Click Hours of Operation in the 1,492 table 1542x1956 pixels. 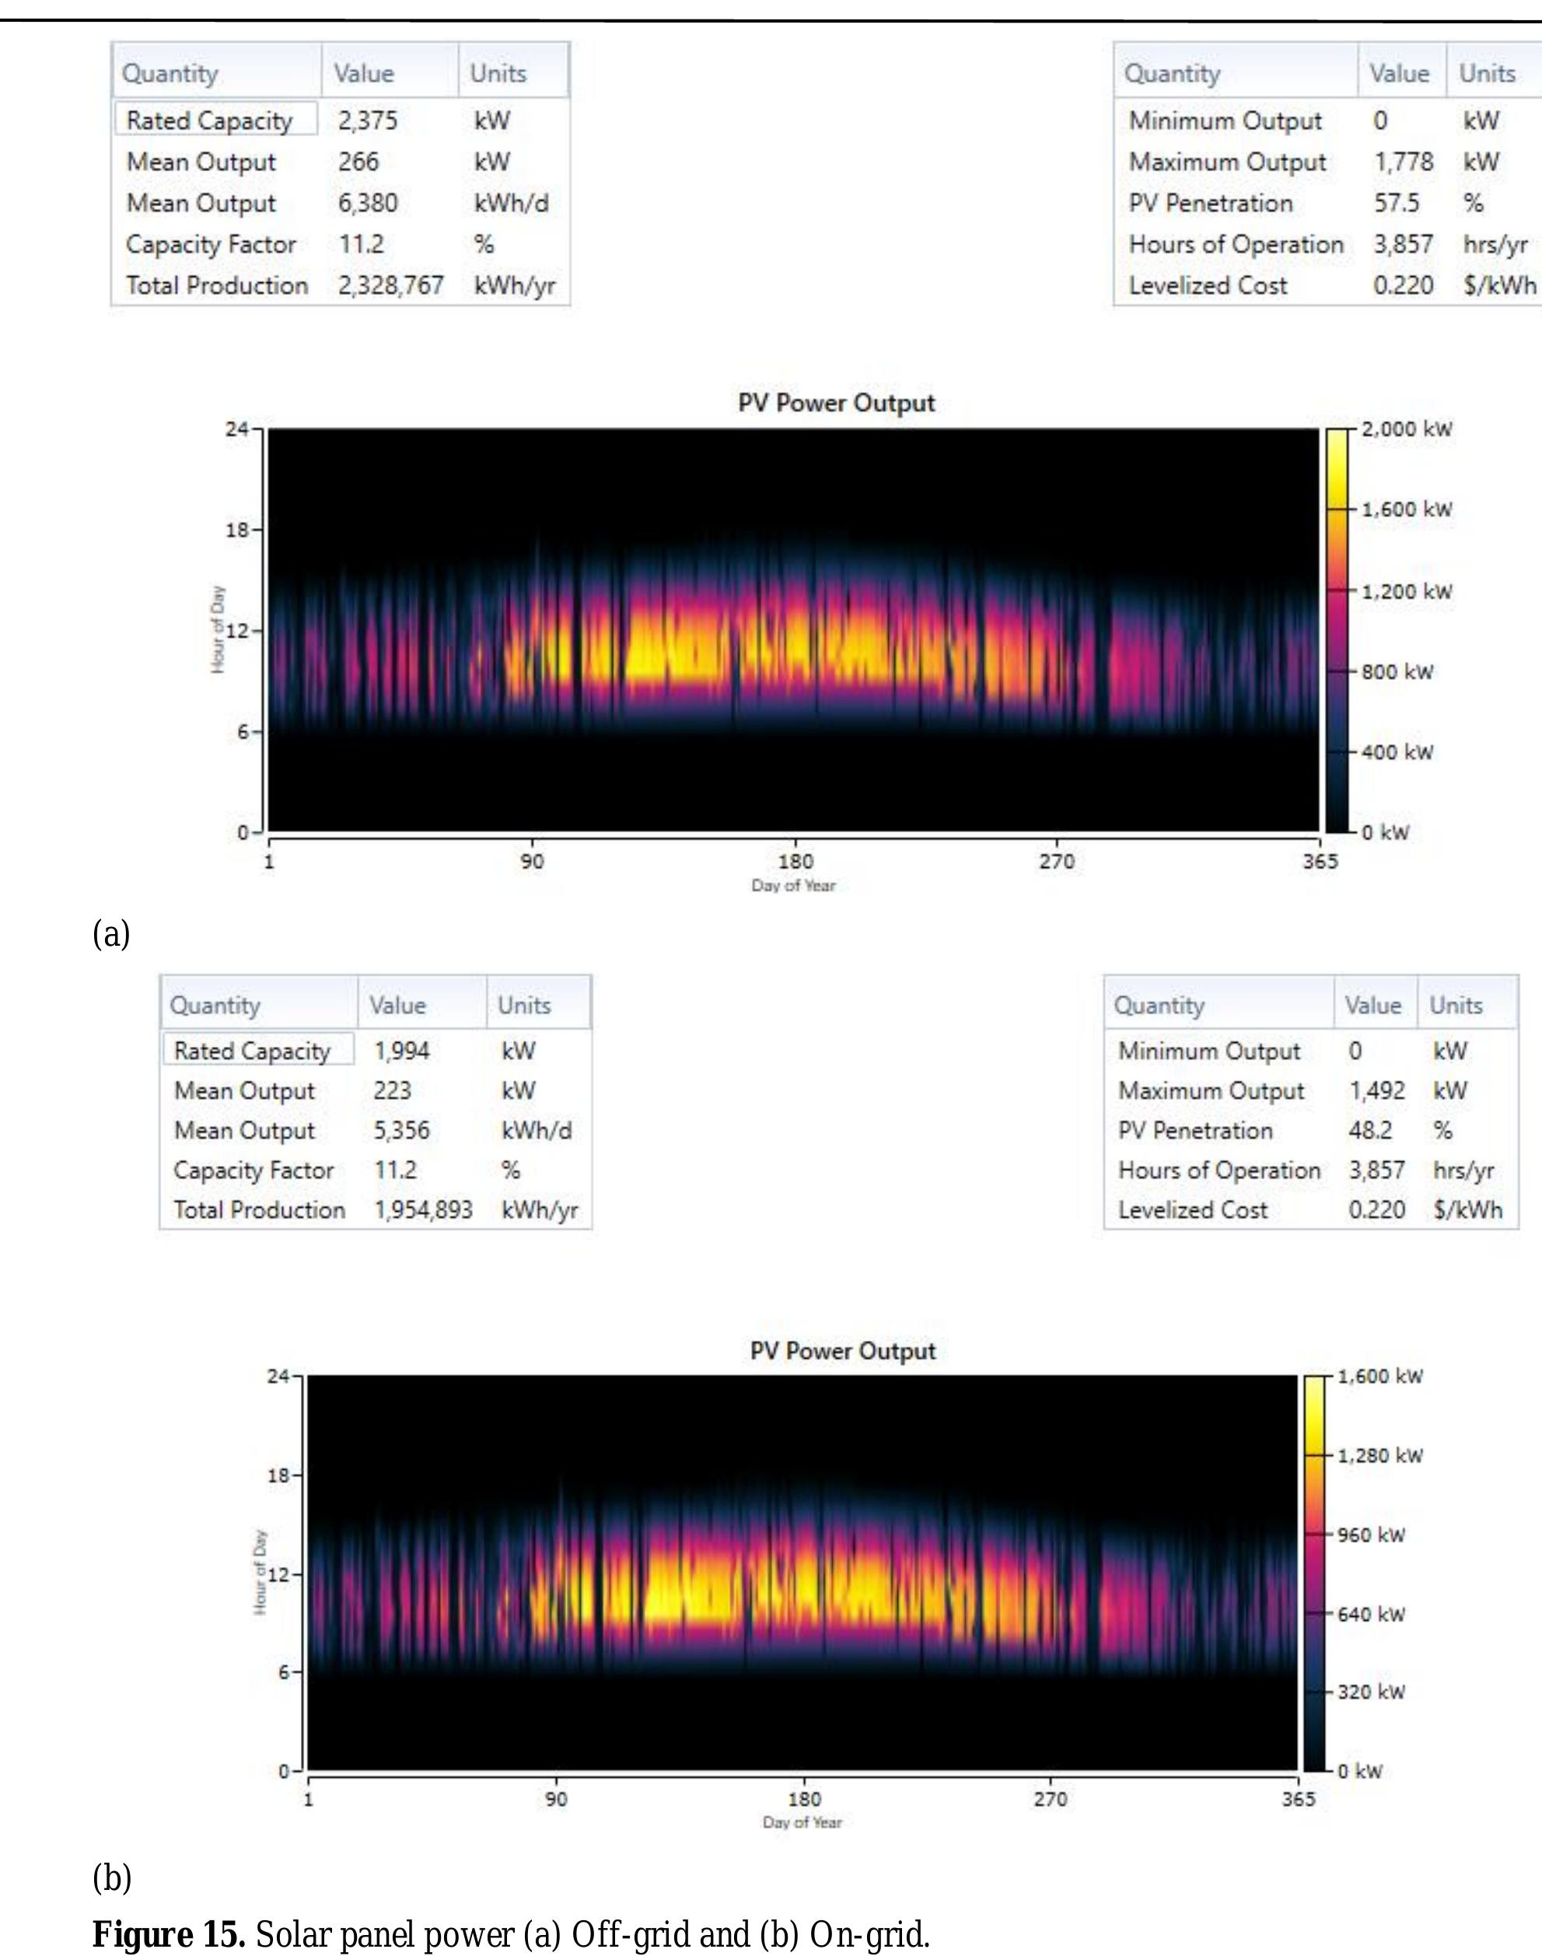pos(1219,1170)
